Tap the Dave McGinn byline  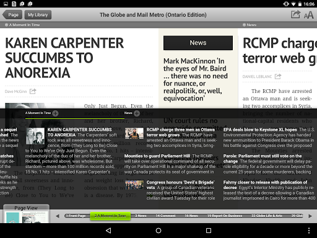coord(16,91)
